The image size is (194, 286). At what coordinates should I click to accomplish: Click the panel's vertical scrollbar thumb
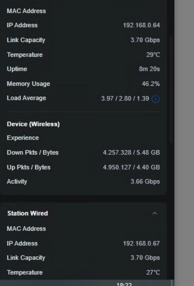click(x=171, y=89)
